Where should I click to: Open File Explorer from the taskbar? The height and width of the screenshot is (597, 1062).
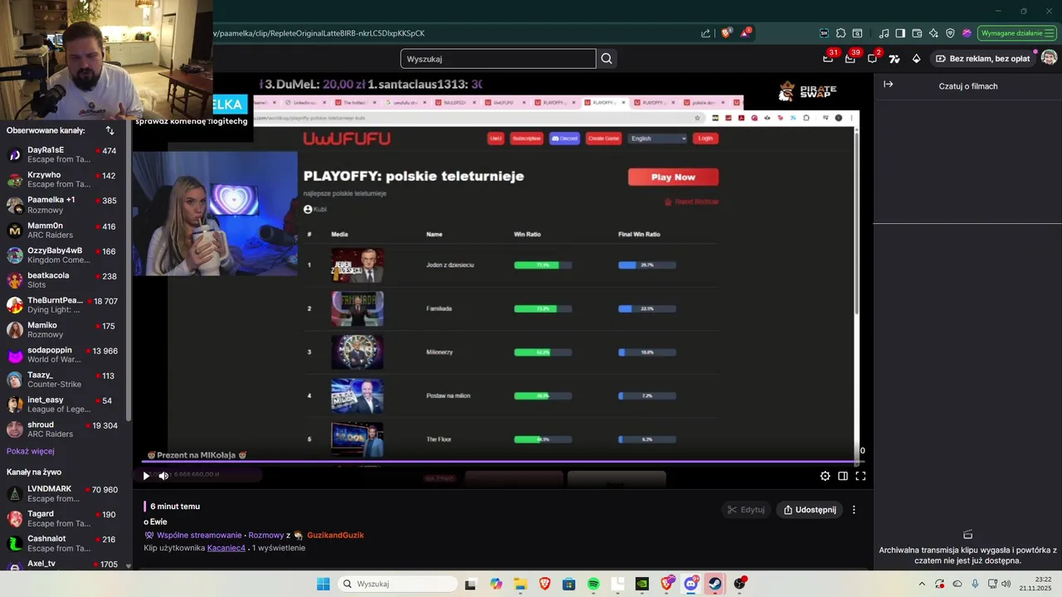click(x=520, y=584)
